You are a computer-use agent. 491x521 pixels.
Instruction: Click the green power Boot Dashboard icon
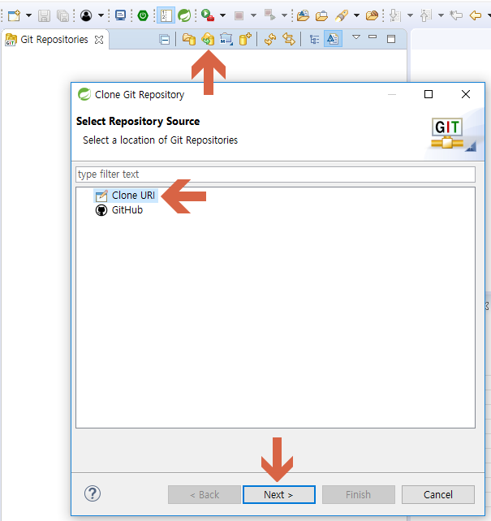143,15
